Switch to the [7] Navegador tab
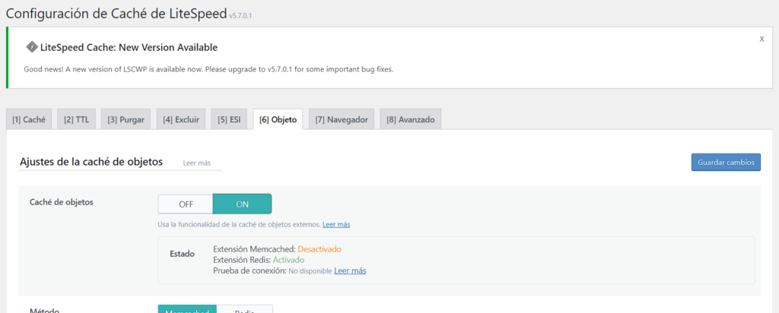779x313 pixels. point(342,119)
